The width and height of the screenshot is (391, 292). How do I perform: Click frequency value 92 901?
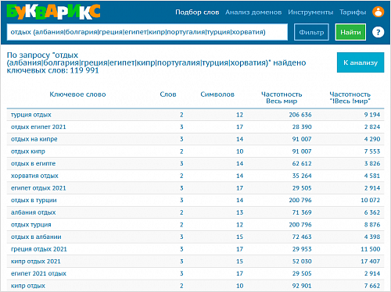(302, 286)
